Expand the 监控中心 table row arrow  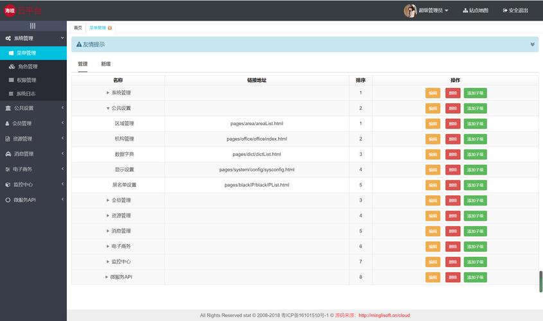[x=108, y=261]
